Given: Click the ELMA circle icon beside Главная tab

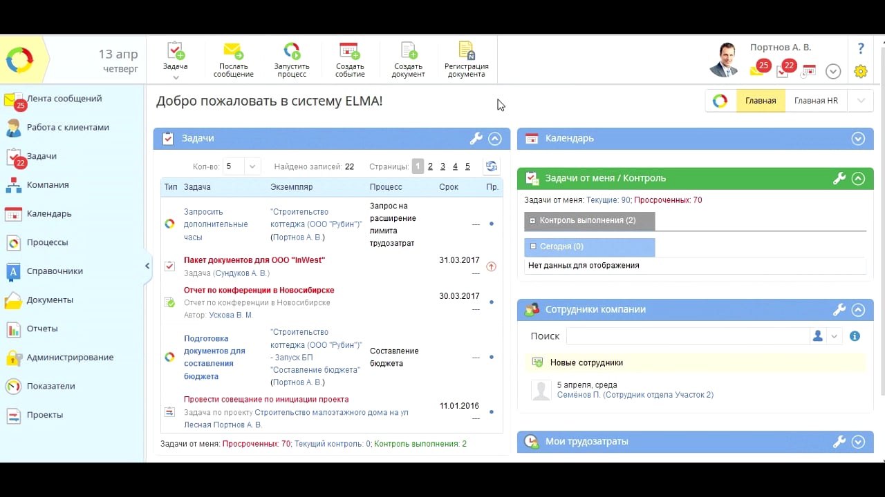Looking at the screenshot, I should [720, 101].
